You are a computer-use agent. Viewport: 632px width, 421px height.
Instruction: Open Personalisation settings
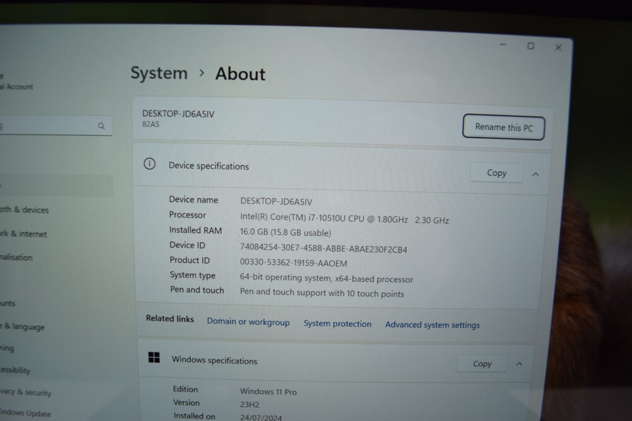[16, 257]
